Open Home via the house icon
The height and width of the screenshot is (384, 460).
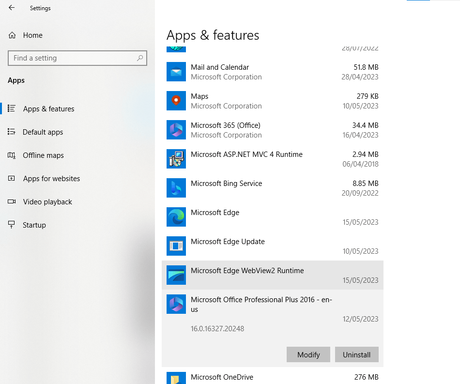(x=12, y=35)
